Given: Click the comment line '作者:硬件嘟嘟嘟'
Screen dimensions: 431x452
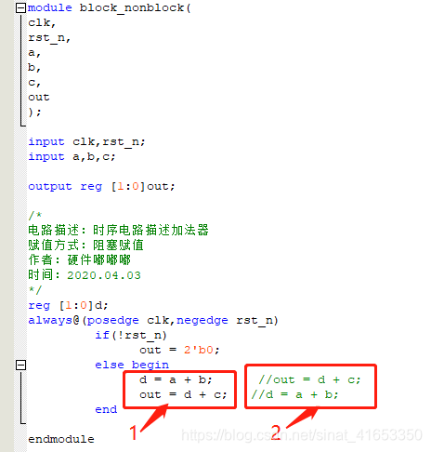Looking at the screenshot, I should pos(79,259).
